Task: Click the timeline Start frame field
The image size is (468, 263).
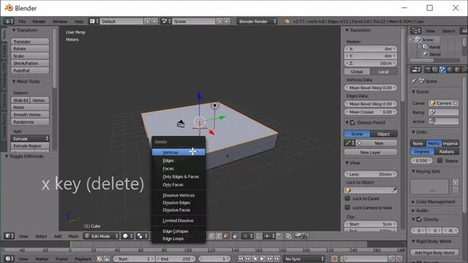Action: click(134, 259)
